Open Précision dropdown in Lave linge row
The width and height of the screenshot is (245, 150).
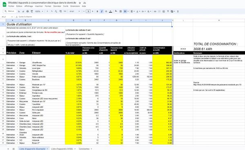tap(17, 68)
